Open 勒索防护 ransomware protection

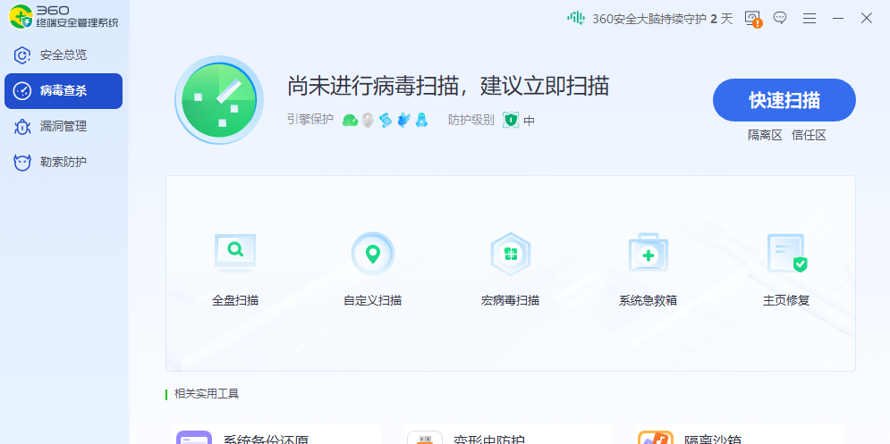[63, 162]
